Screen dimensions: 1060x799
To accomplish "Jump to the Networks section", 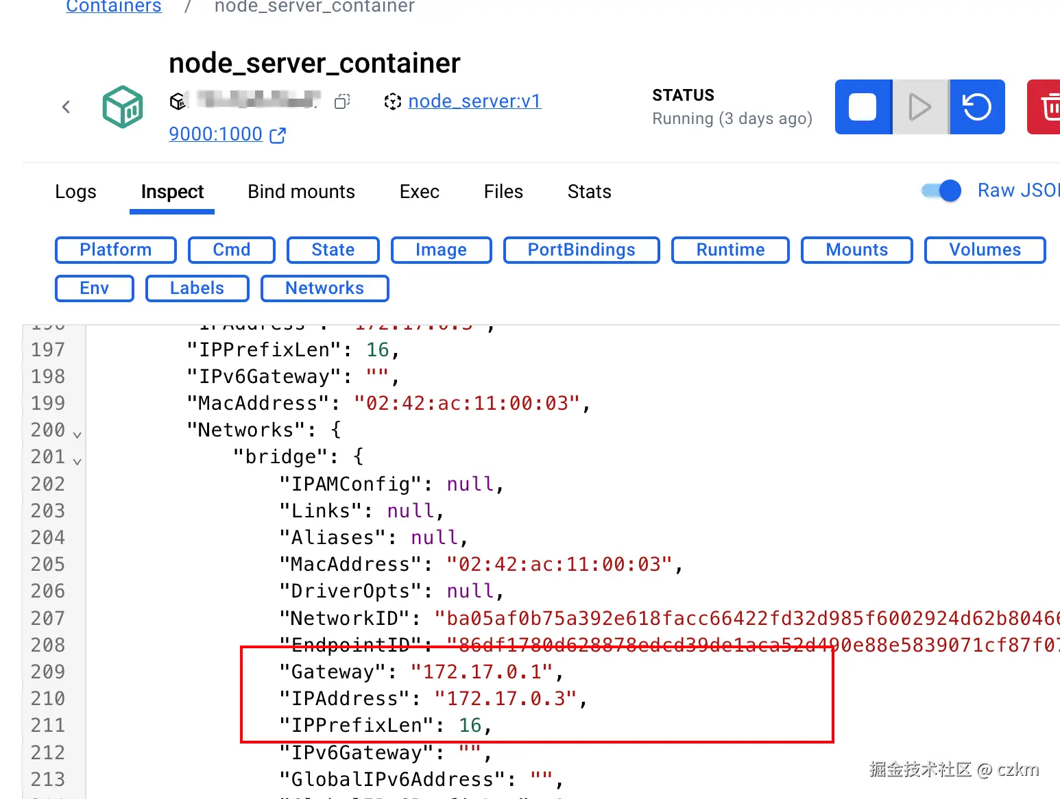I will [324, 288].
